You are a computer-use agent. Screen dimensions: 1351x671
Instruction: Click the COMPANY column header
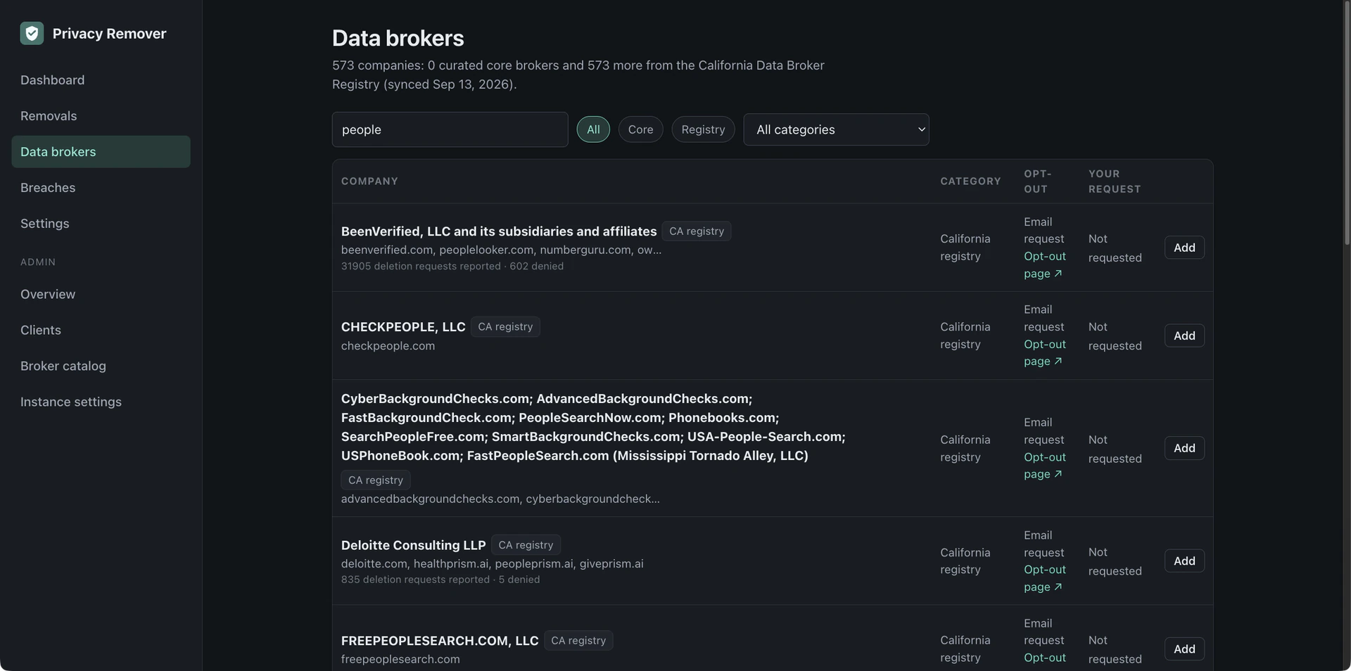click(x=369, y=181)
